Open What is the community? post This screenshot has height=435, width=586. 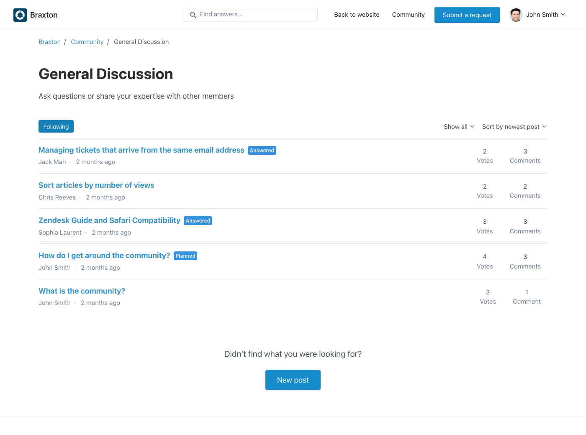(82, 291)
